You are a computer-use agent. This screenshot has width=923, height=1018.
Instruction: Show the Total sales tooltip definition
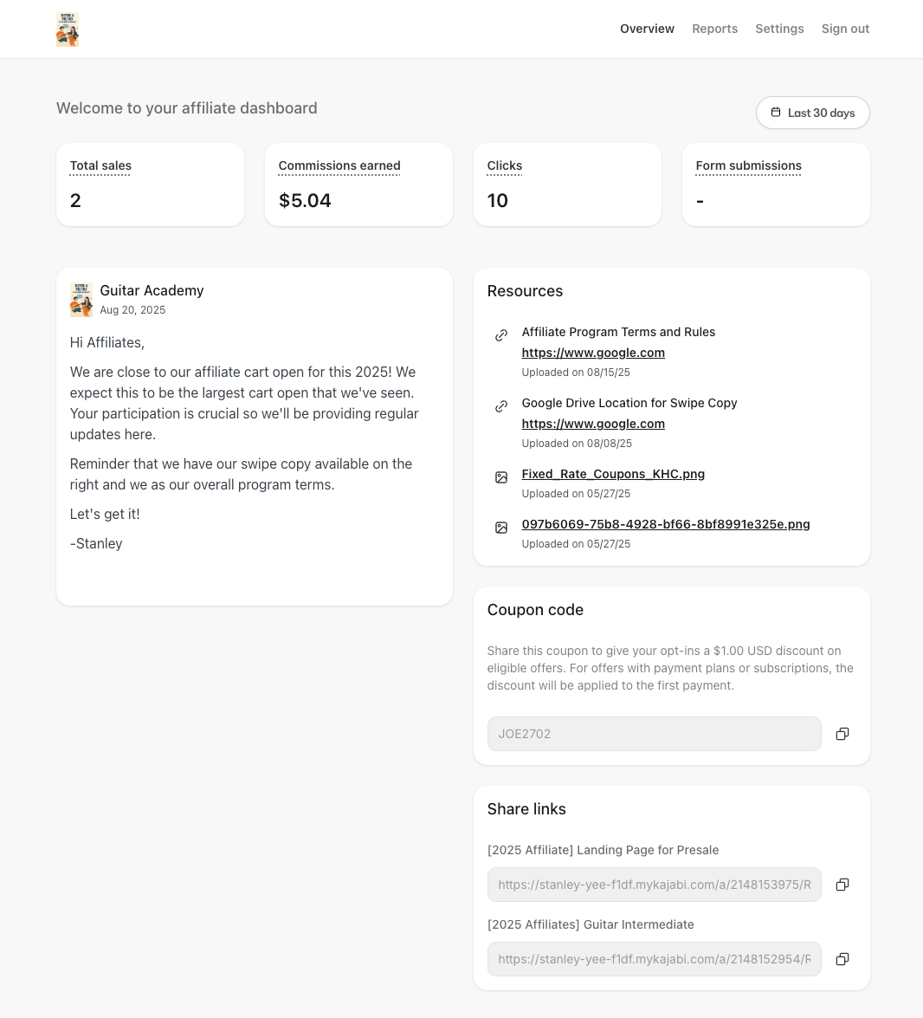100,165
